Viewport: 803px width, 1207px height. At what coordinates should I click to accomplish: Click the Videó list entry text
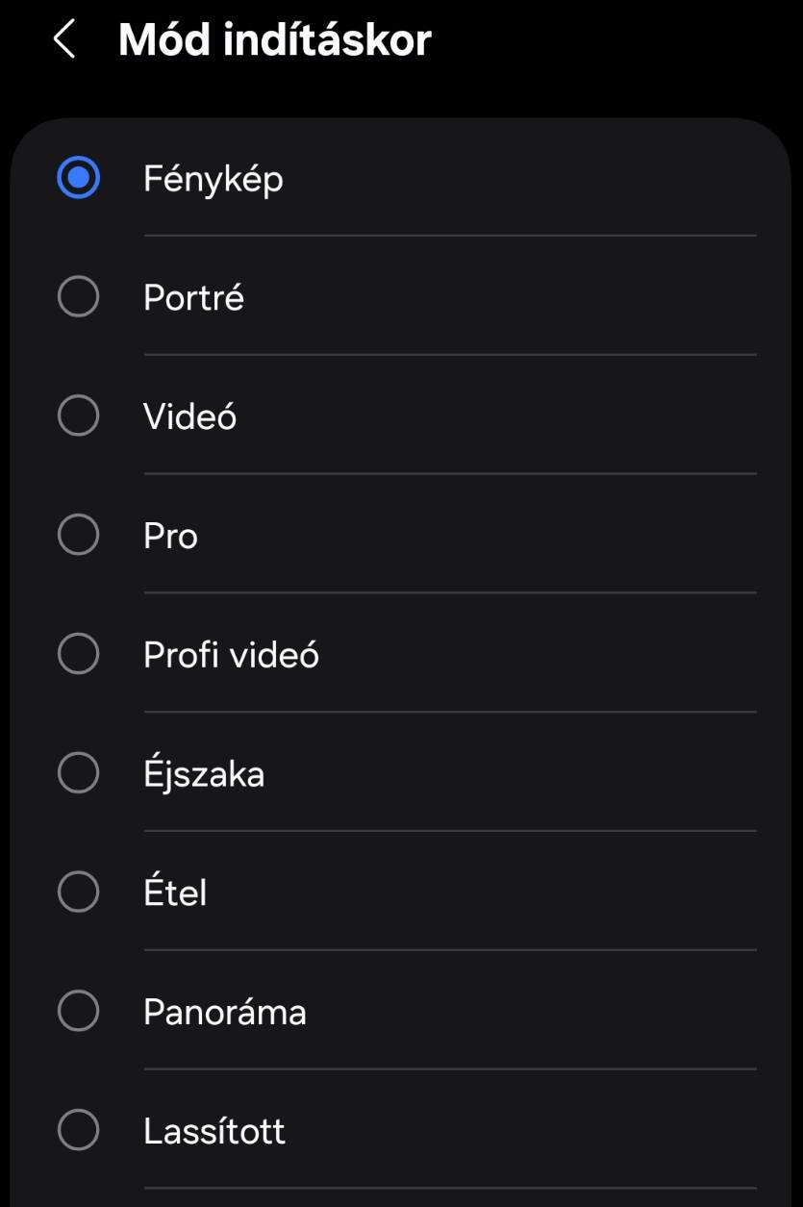point(189,416)
